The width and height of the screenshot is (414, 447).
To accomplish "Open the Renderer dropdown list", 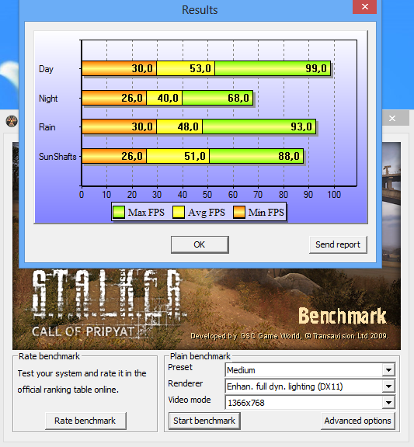I will coord(310,386).
